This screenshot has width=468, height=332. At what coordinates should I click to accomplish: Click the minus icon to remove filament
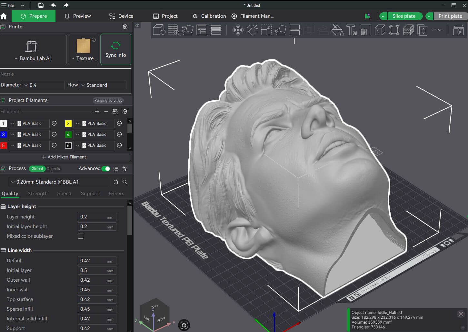click(x=106, y=112)
